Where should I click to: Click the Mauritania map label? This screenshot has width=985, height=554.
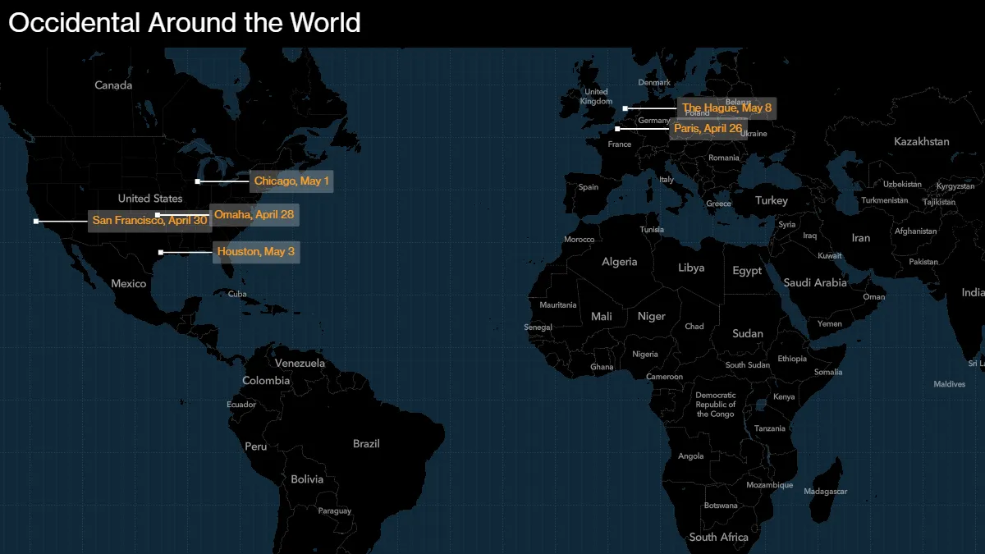click(x=558, y=305)
